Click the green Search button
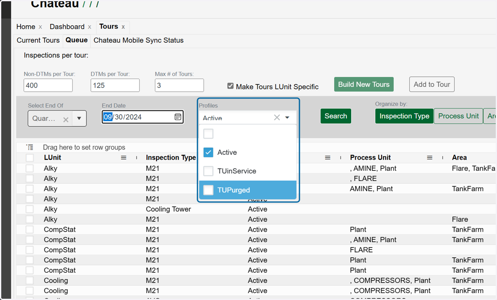The width and height of the screenshot is (497, 300). pos(336,116)
